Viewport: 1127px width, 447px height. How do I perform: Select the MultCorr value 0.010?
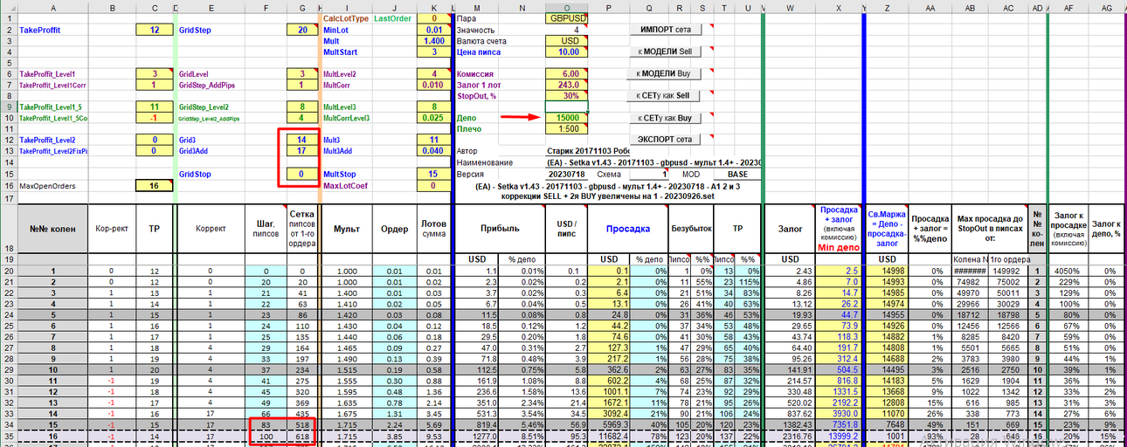[434, 86]
